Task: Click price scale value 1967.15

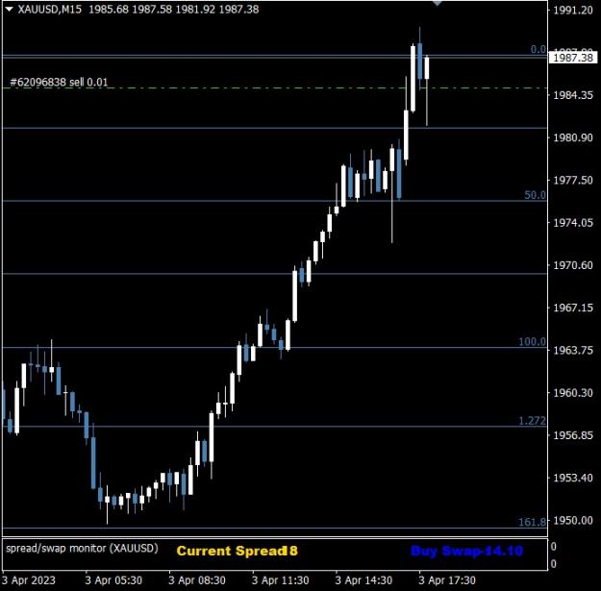Action: click(573, 308)
